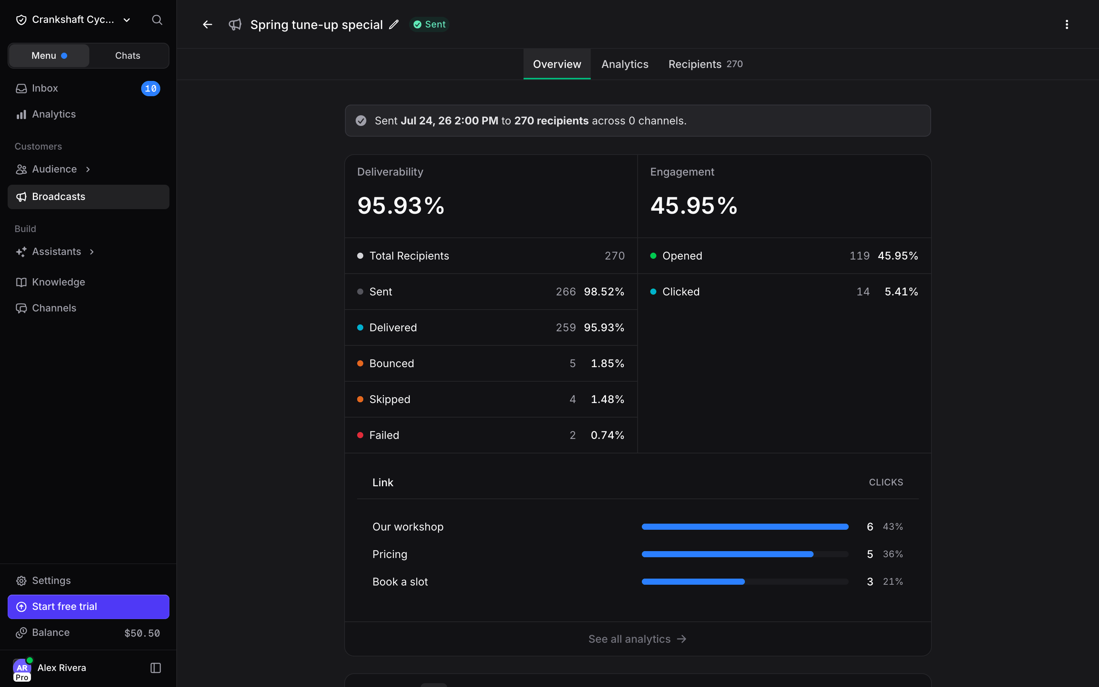Click the green Sent status badge
This screenshot has width=1099, height=687.
click(429, 24)
